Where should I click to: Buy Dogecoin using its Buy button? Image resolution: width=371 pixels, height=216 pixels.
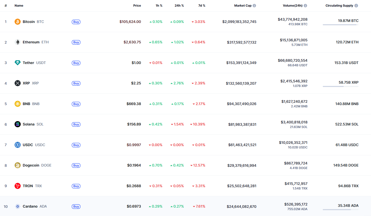click(x=76, y=166)
